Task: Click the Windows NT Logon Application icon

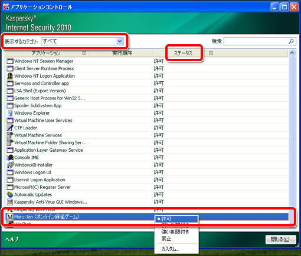Action: point(10,76)
